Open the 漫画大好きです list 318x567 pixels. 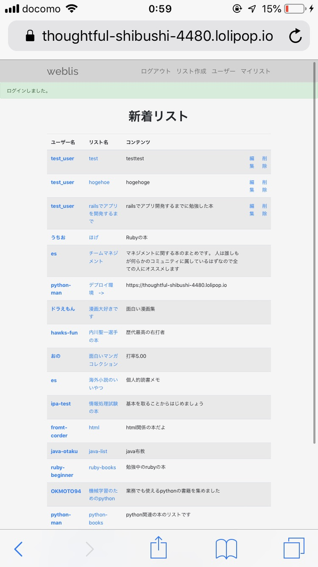tap(103, 312)
